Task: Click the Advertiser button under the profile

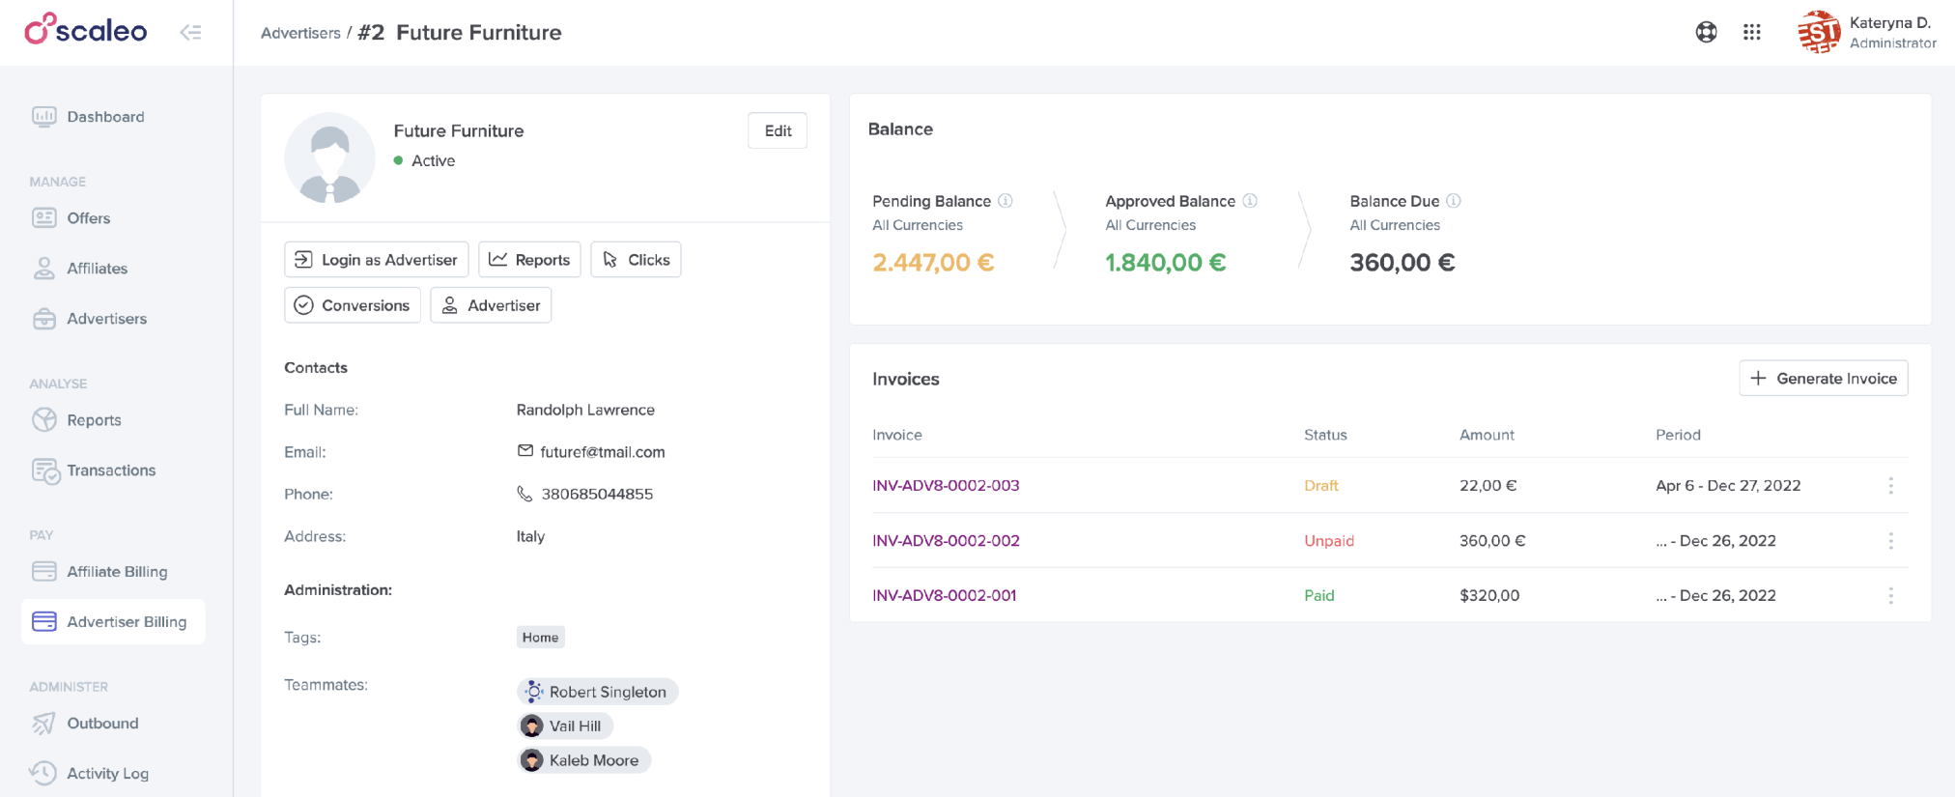Action: point(491,305)
